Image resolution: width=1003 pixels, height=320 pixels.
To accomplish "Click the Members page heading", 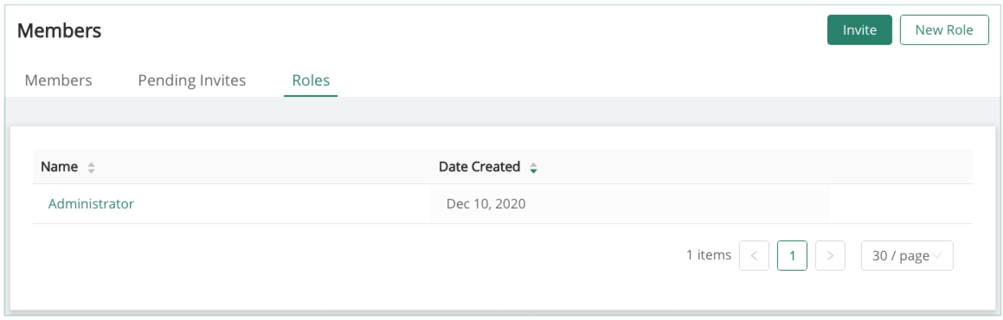I will coord(59,31).
